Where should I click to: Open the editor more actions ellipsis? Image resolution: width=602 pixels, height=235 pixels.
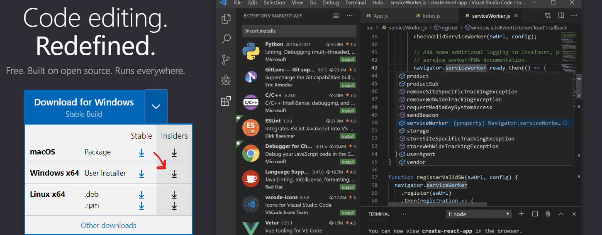pyautogui.click(x=574, y=16)
